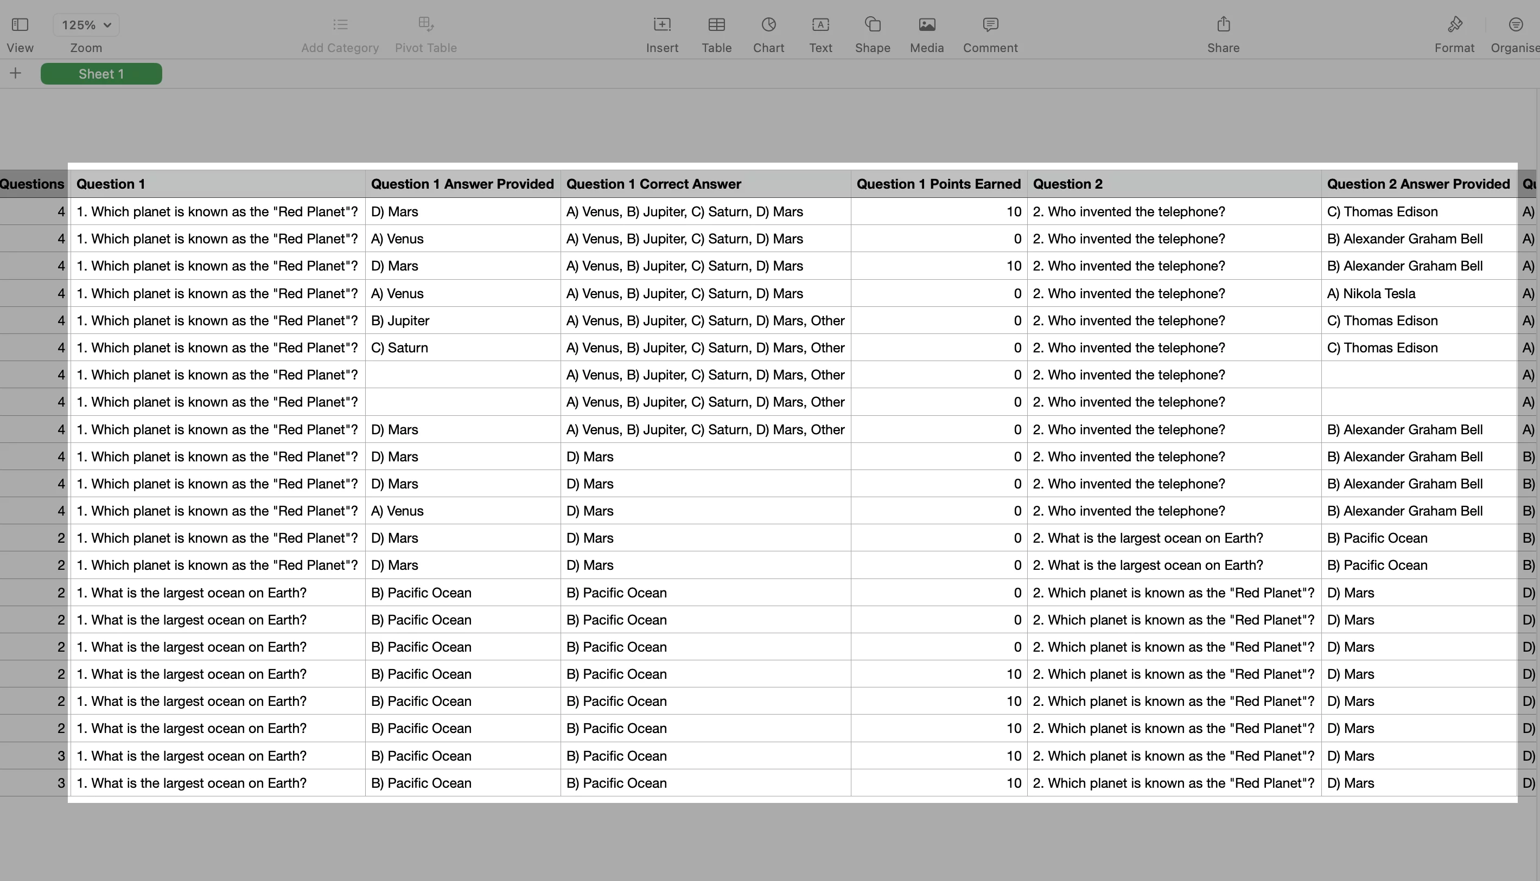Add a new Table from toolbar
This screenshot has width=1540, height=881.
(x=716, y=25)
